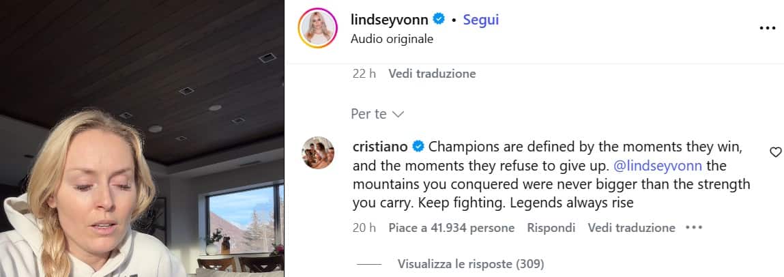Open Audio originale link
The image size is (784, 277).
click(392, 39)
